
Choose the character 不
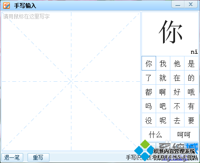point(177,106)
